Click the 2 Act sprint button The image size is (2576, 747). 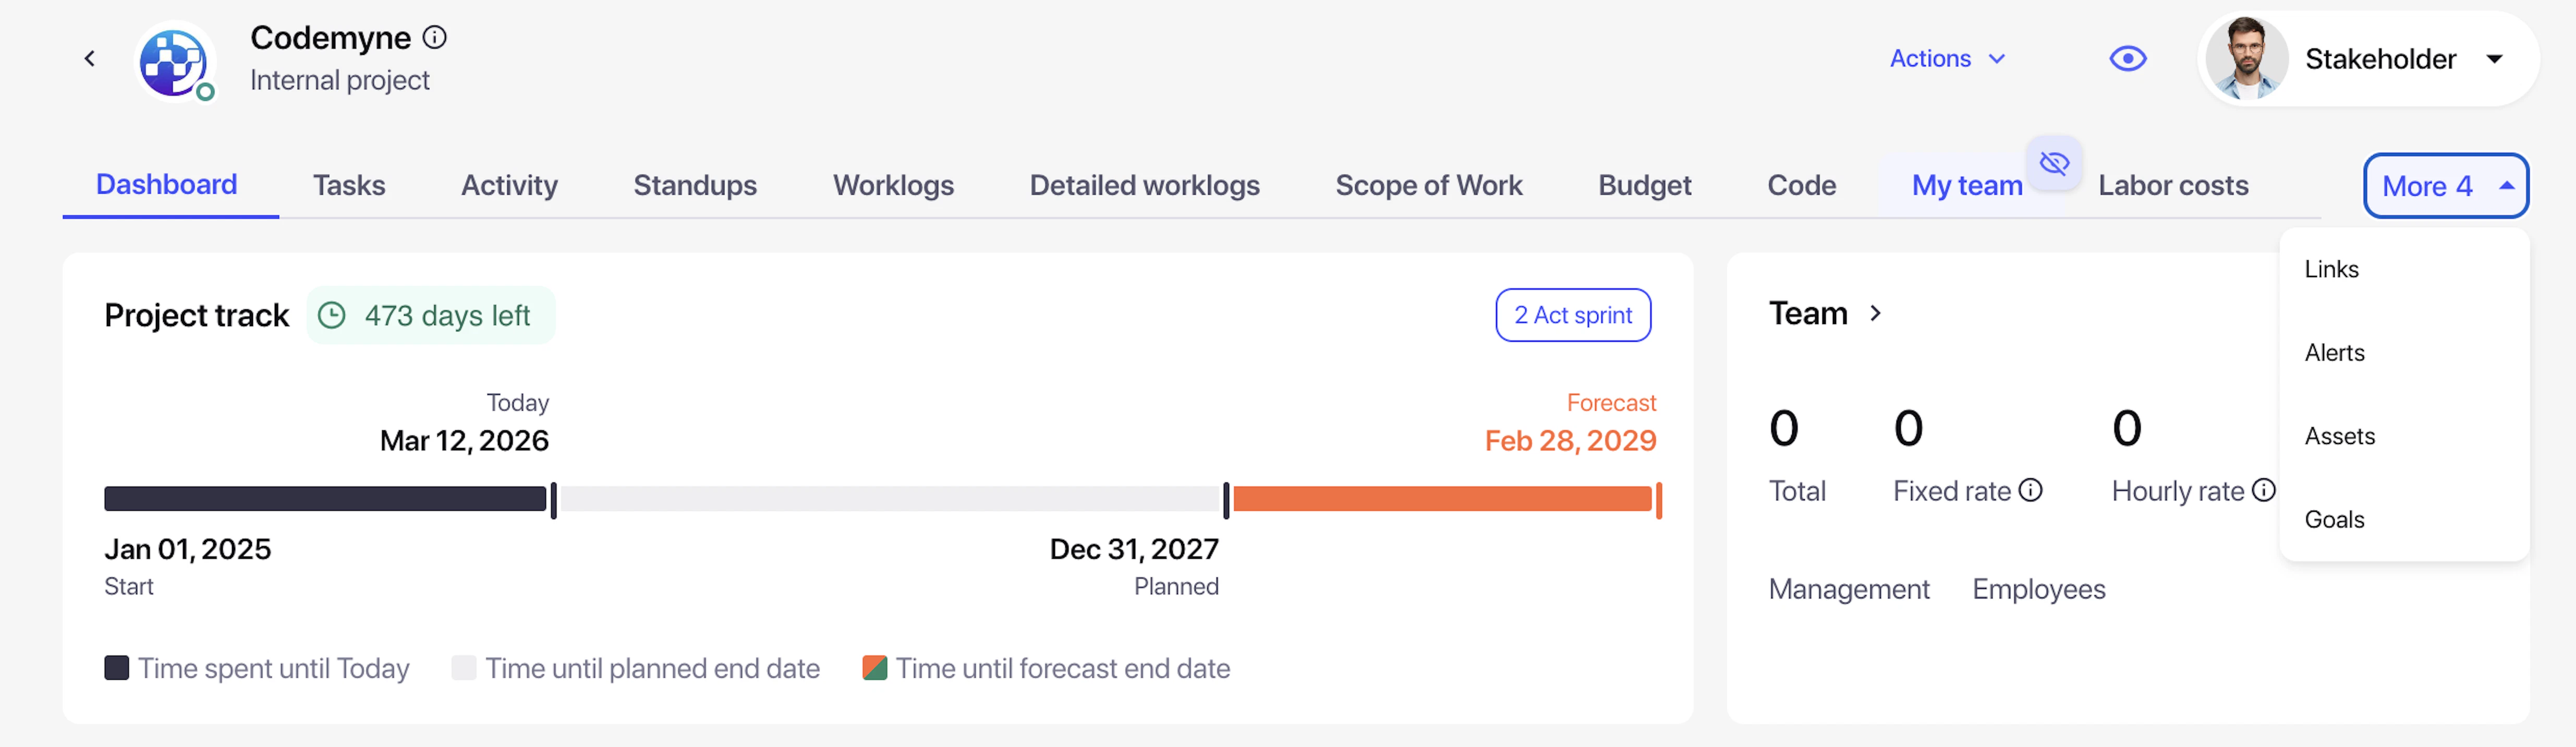[x=1572, y=316]
